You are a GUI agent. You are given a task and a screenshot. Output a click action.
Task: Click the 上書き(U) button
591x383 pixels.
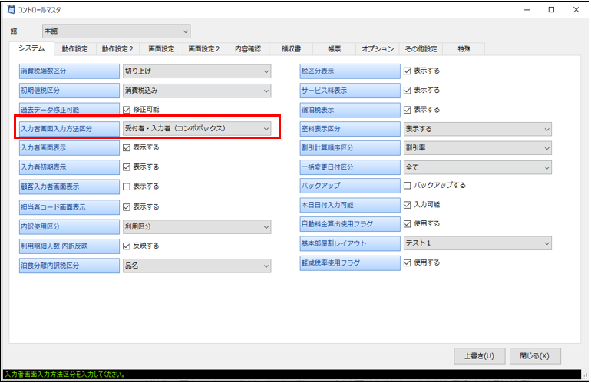(x=479, y=356)
